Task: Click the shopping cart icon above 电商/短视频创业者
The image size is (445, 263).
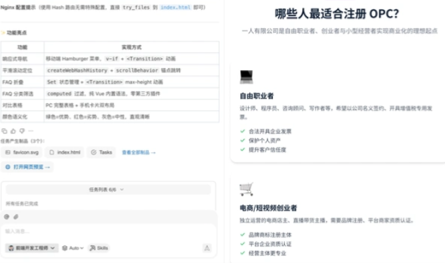Action: (x=246, y=189)
